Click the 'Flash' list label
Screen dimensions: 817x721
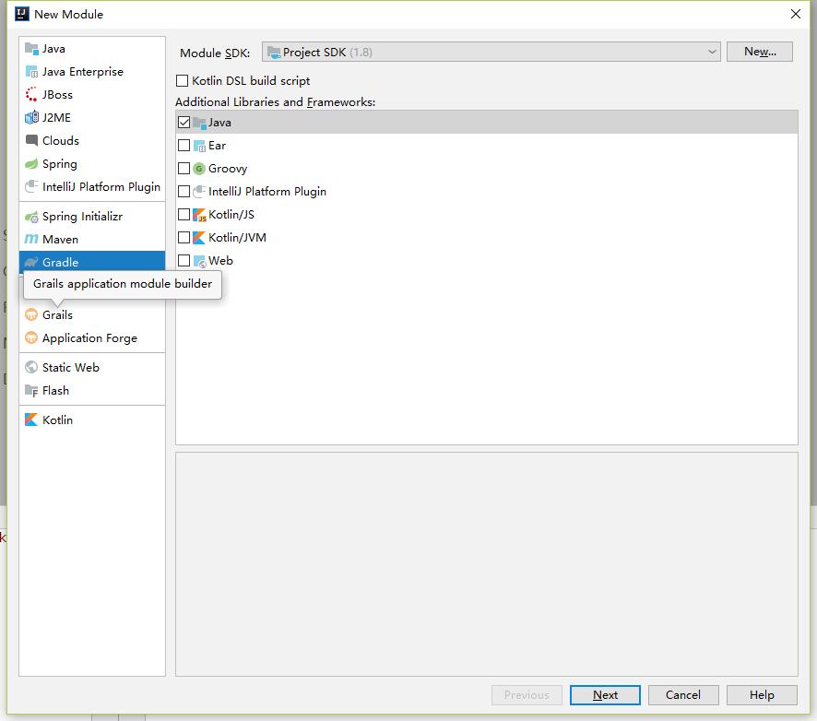pos(55,391)
